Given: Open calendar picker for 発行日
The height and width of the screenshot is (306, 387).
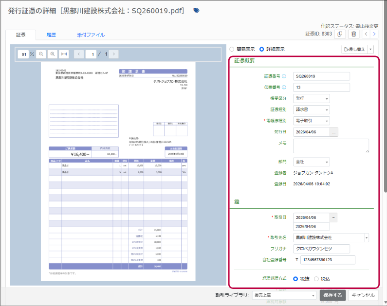Looking at the screenshot, I should coord(334,132).
